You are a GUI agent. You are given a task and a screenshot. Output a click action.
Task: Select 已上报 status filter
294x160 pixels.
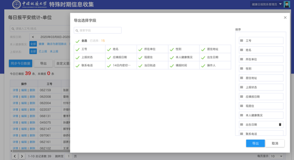(x=43, y=51)
